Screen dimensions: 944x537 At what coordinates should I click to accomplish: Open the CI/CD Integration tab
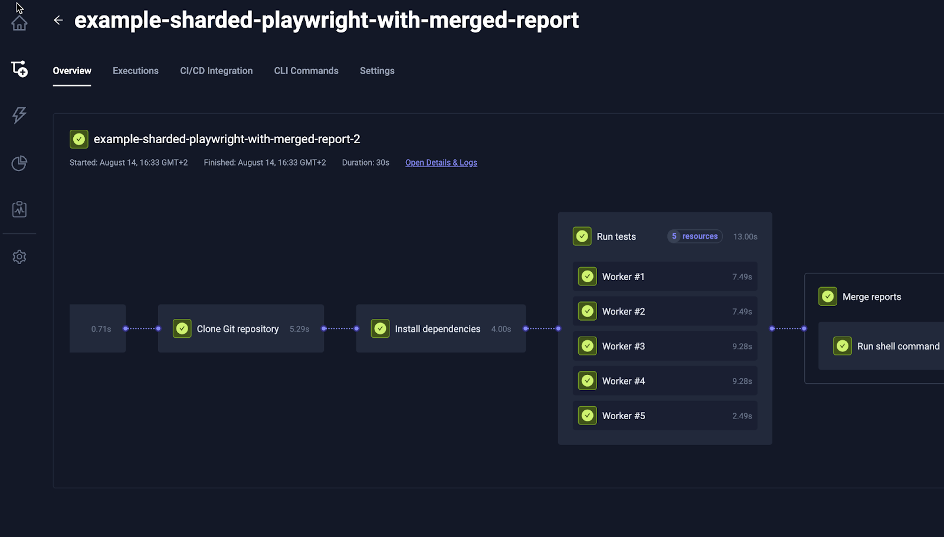217,71
